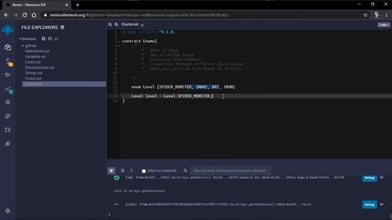Select the Remix - Ethereum IDE browser tab
Screen dimensions: 392x220
pos(37,5)
